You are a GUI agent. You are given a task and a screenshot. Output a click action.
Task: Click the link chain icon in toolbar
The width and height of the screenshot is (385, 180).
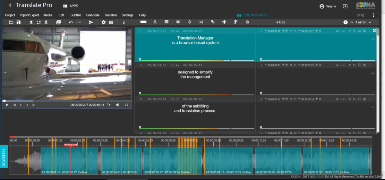coord(212,22)
